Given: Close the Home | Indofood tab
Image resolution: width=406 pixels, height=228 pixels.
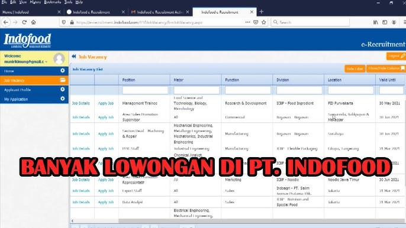Looking at the screenshot, I should point(59,12).
